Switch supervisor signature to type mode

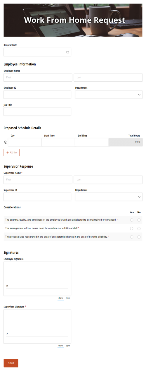pos(68,346)
